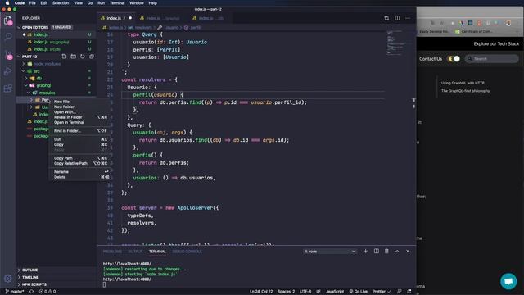Open the editor More Actions ellipsis
The width and height of the screenshot is (524, 295).
click(408, 18)
